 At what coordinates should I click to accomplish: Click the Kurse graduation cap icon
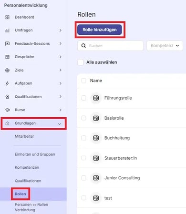point(8,110)
